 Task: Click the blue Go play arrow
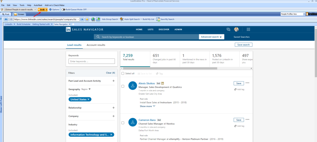(x=82, y=19)
